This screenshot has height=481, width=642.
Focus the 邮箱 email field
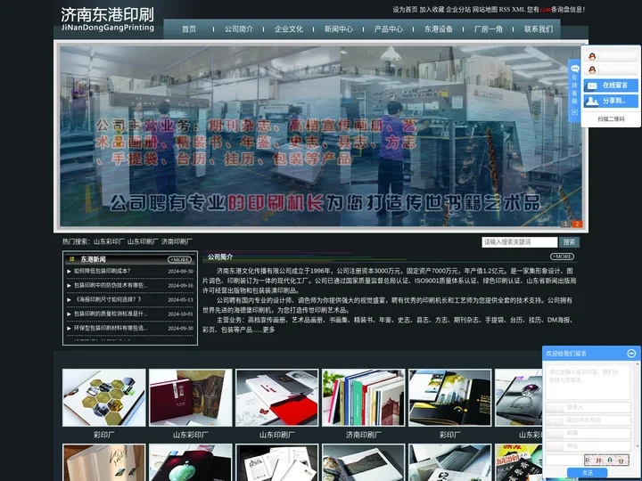tap(588, 433)
